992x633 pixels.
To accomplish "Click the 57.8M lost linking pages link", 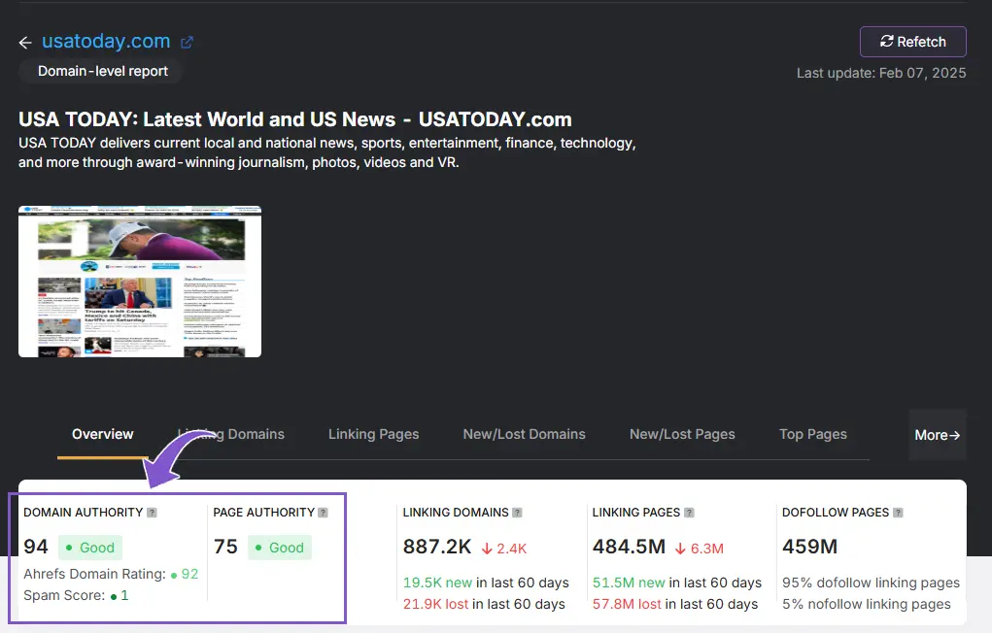I will point(627,604).
